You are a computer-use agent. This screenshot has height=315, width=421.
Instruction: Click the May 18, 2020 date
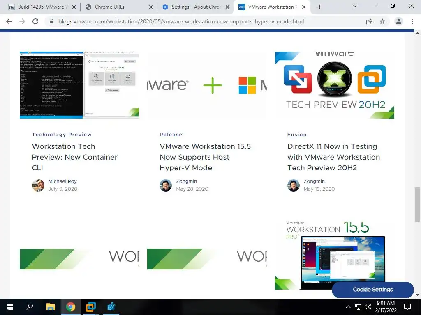pyautogui.click(x=319, y=189)
